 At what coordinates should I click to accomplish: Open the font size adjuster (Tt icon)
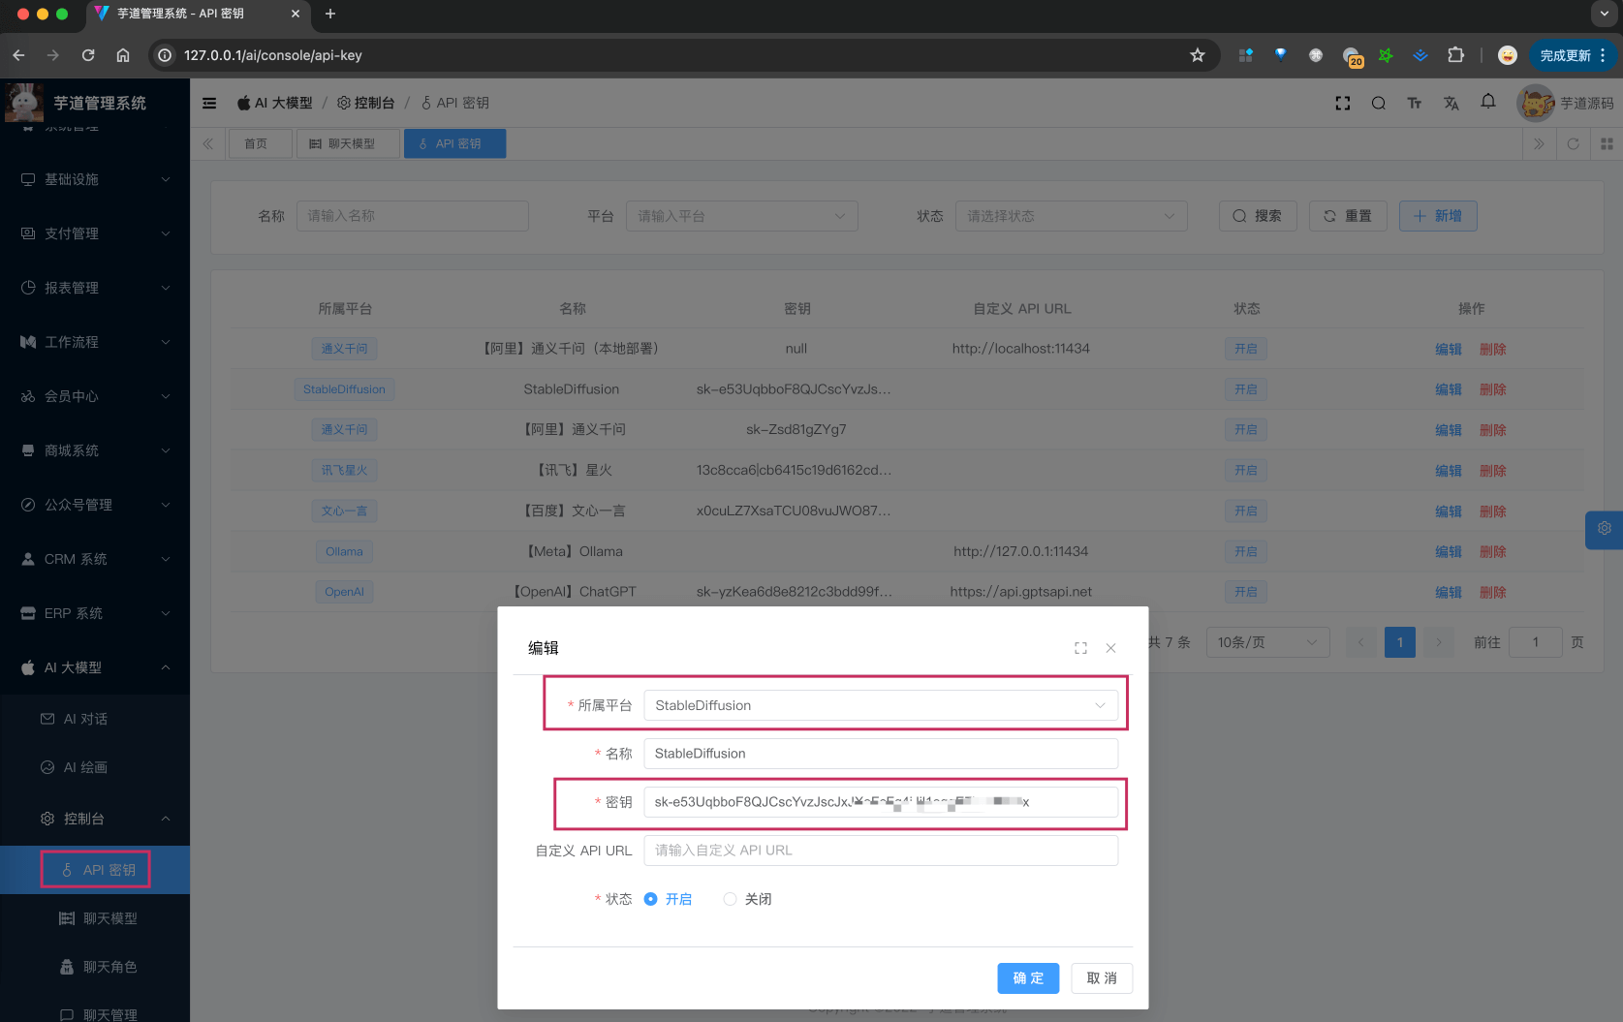[1415, 103]
